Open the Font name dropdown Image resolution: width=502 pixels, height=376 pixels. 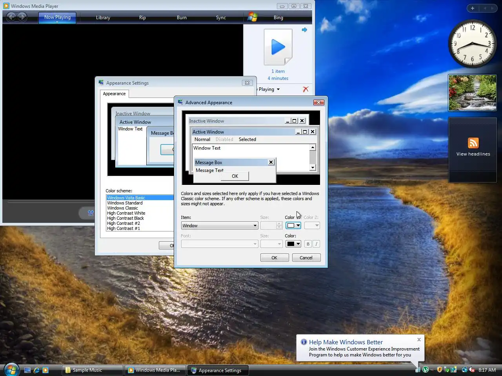point(220,244)
